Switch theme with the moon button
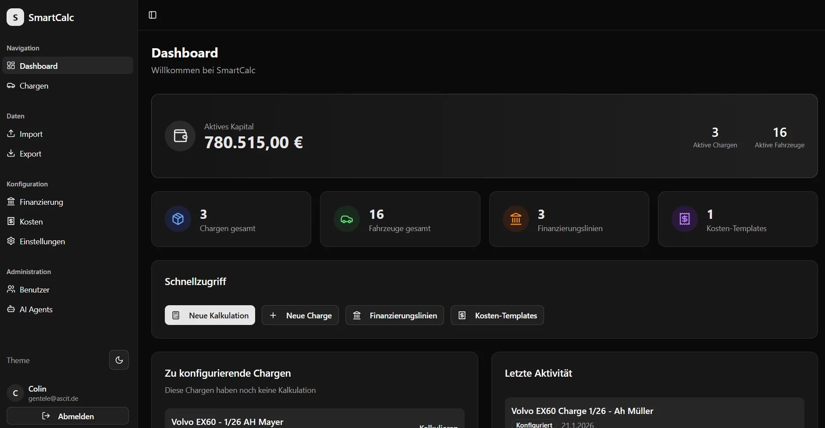 119,360
